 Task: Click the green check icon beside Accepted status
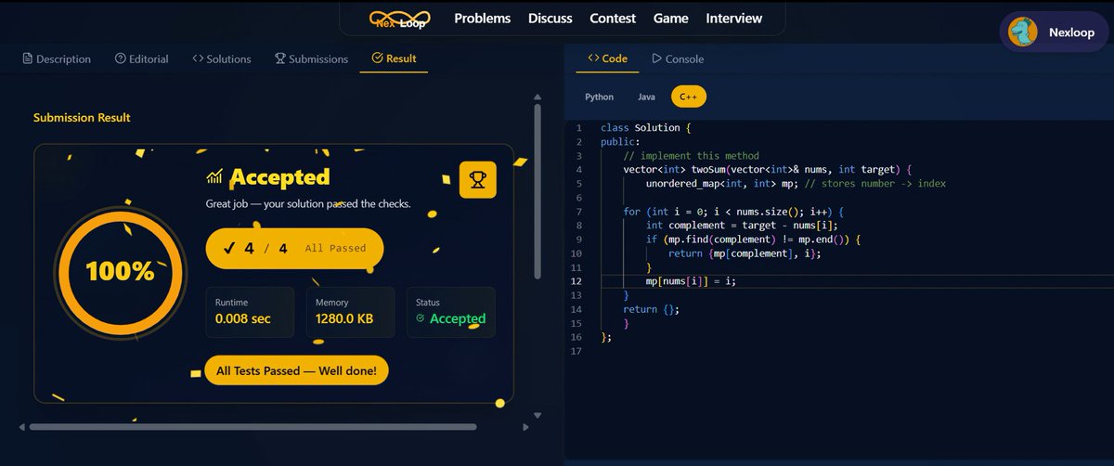(x=421, y=317)
